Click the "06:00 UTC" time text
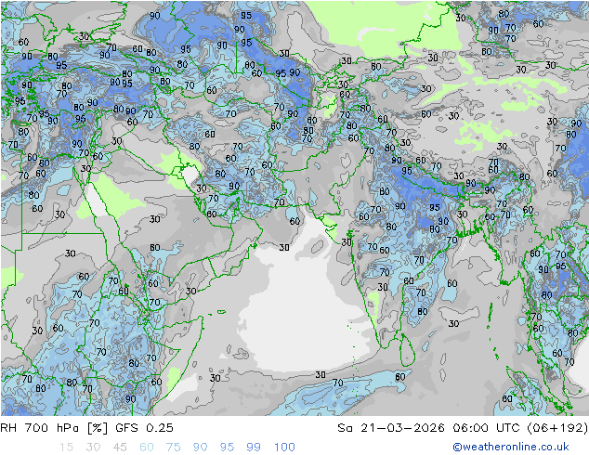 click(x=486, y=427)
